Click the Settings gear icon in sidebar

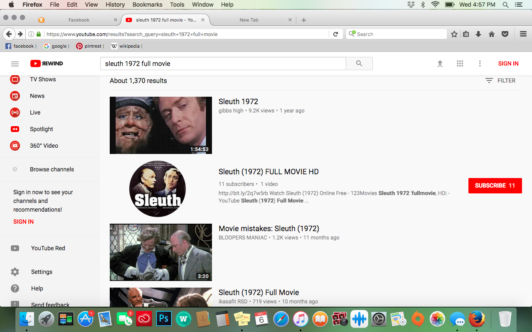click(15, 272)
